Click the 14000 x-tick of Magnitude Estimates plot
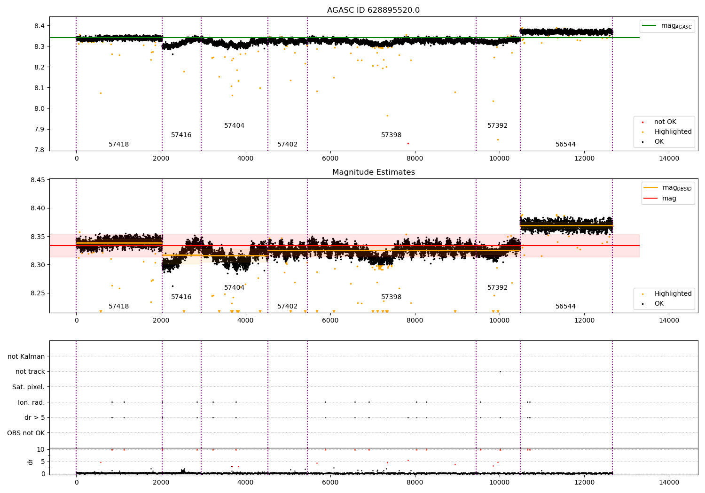 pos(669,321)
